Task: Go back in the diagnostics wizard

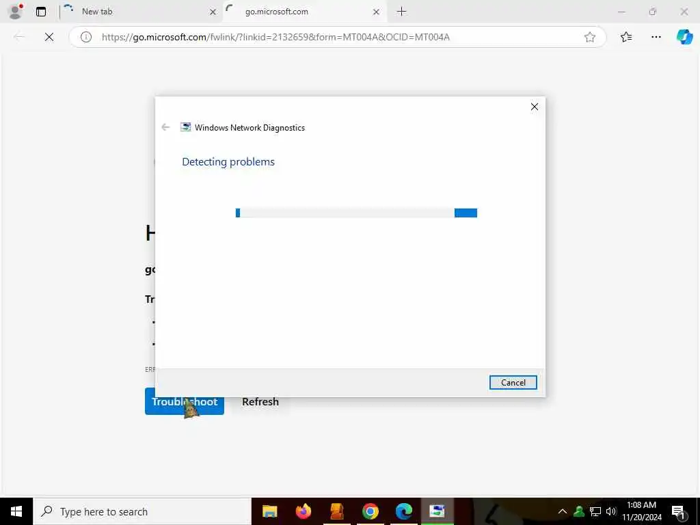Action: [165, 127]
